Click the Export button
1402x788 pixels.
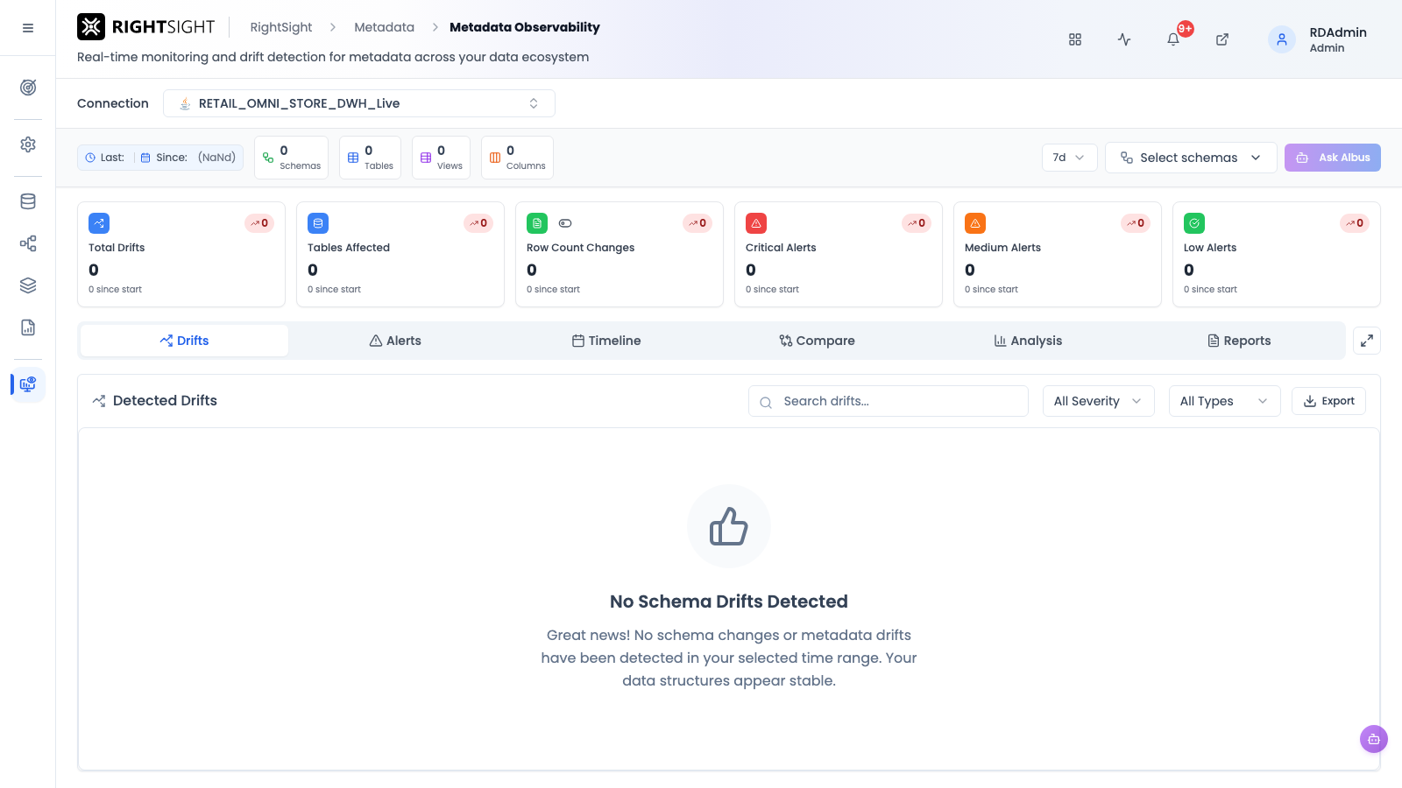(1328, 401)
